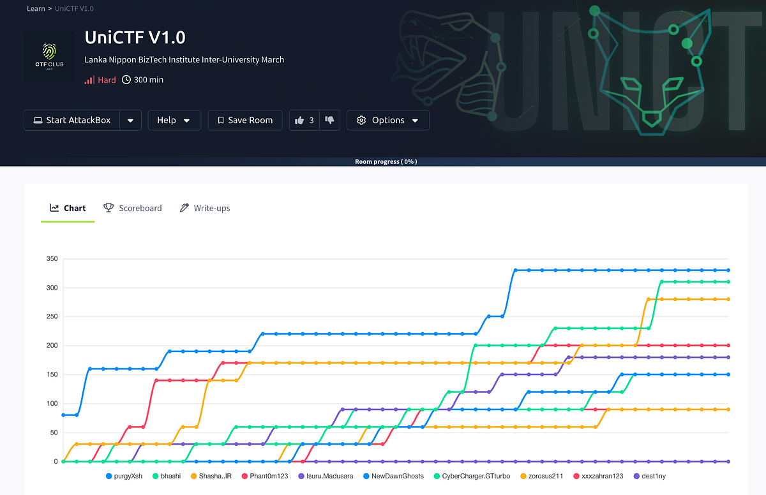
Task: Click the monitor icon on Start AttackBox
Action: pos(38,120)
